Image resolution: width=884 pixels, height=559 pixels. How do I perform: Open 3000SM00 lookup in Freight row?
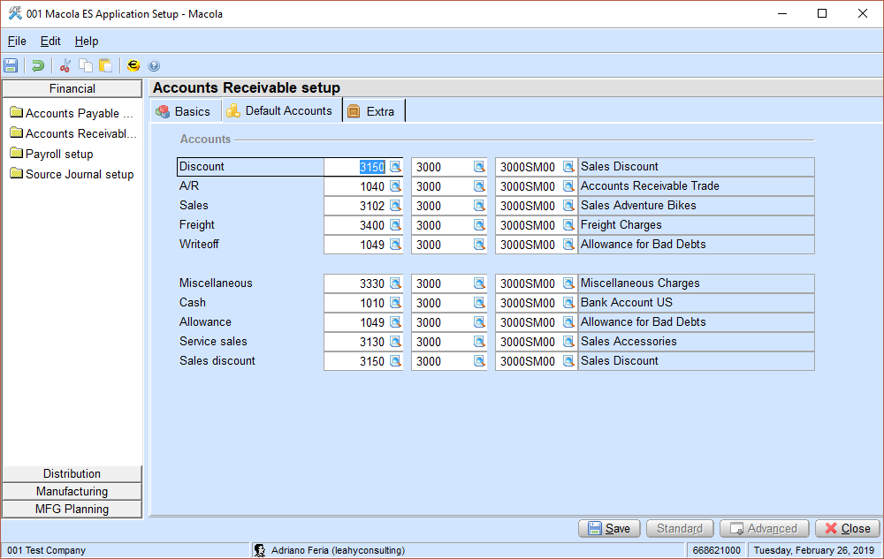[x=568, y=225]
